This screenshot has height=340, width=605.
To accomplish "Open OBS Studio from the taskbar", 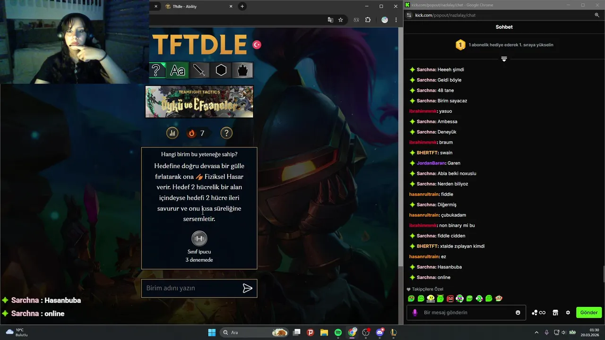I will (366, 332).
